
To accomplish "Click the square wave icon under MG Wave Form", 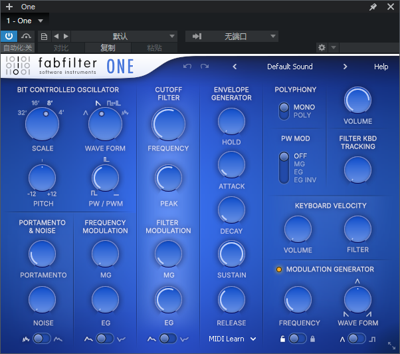I will [373, 339].
